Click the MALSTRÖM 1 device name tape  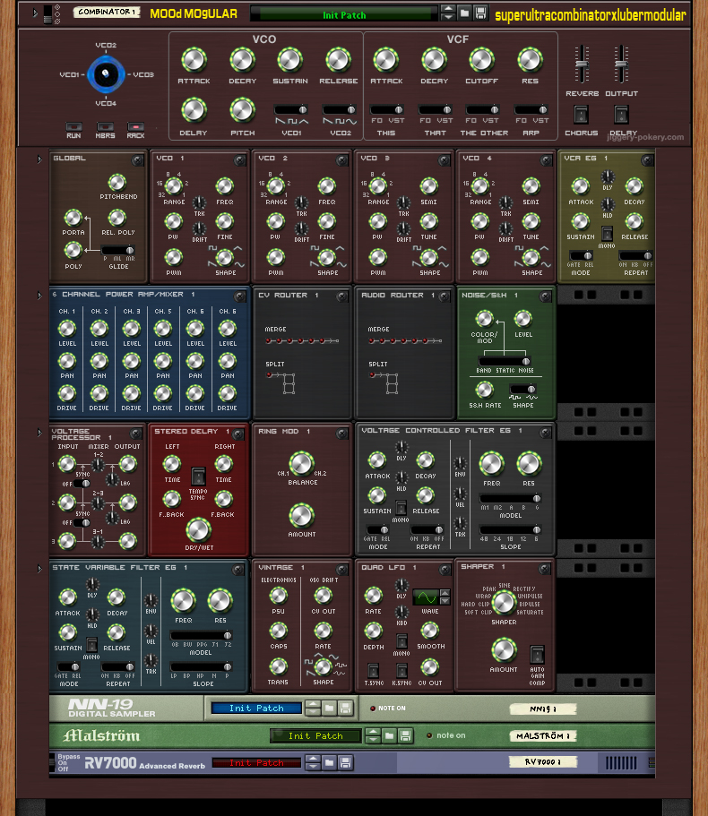543,736
